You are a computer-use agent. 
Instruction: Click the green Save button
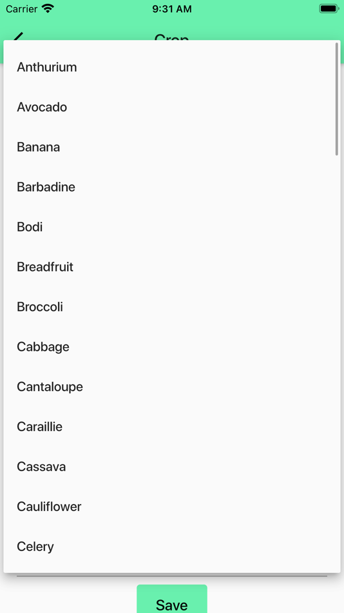pos(172,599)
